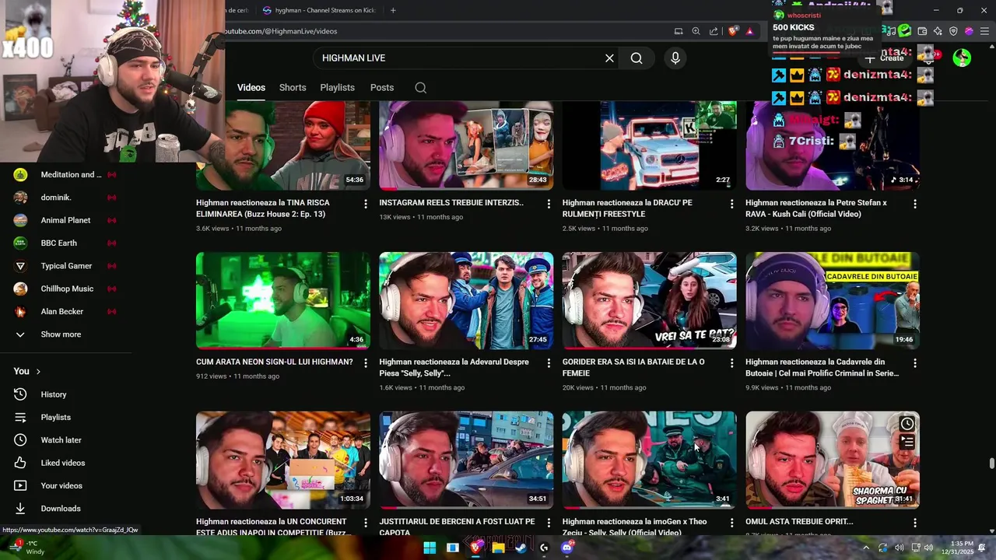
Task: Open Discord from the taskbar
Action: click(567, 548)
